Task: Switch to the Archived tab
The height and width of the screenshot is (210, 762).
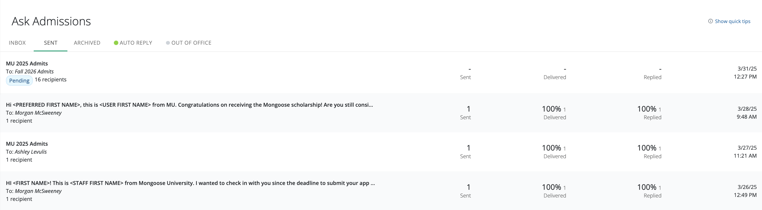Action: (x=87, y=43)
